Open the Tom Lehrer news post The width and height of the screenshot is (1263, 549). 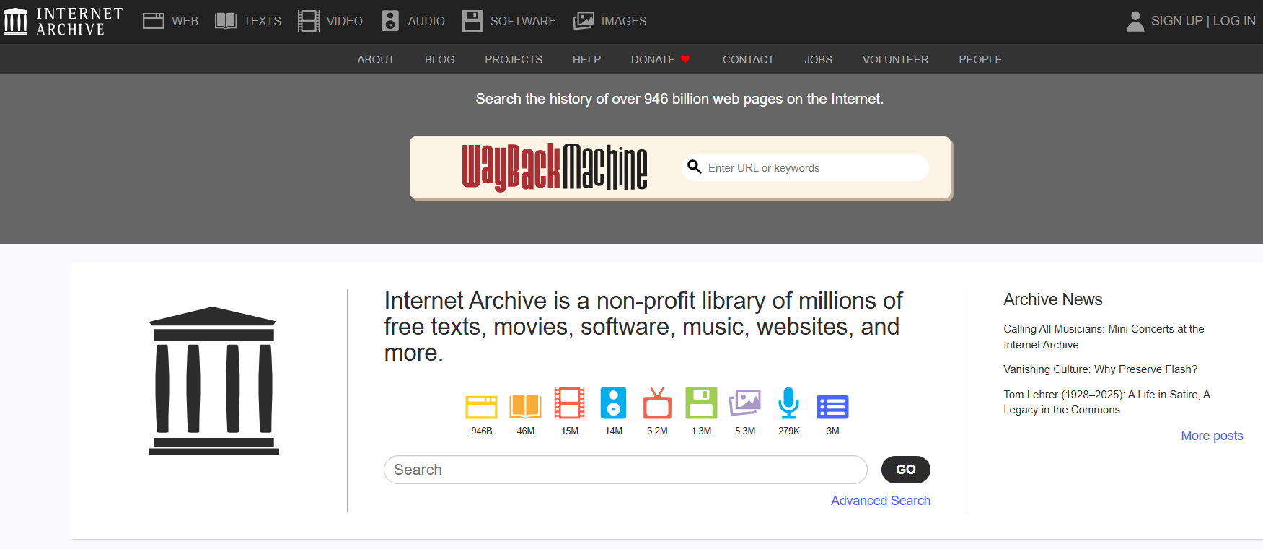tap(1106, 402)
